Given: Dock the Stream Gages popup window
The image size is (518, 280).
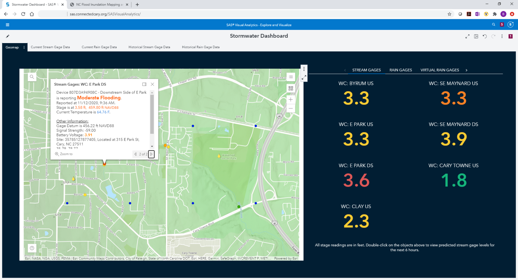Looking at the screenshot, I should [x=145, y=84].
